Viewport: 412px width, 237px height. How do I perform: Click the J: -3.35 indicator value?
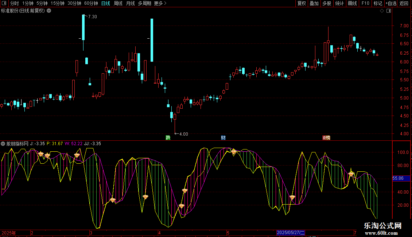37,144
